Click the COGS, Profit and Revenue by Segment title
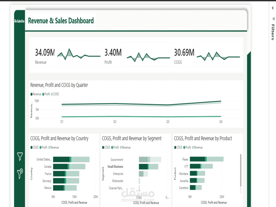The width and height of the screenshot is (276, 207). coord(132,139)
